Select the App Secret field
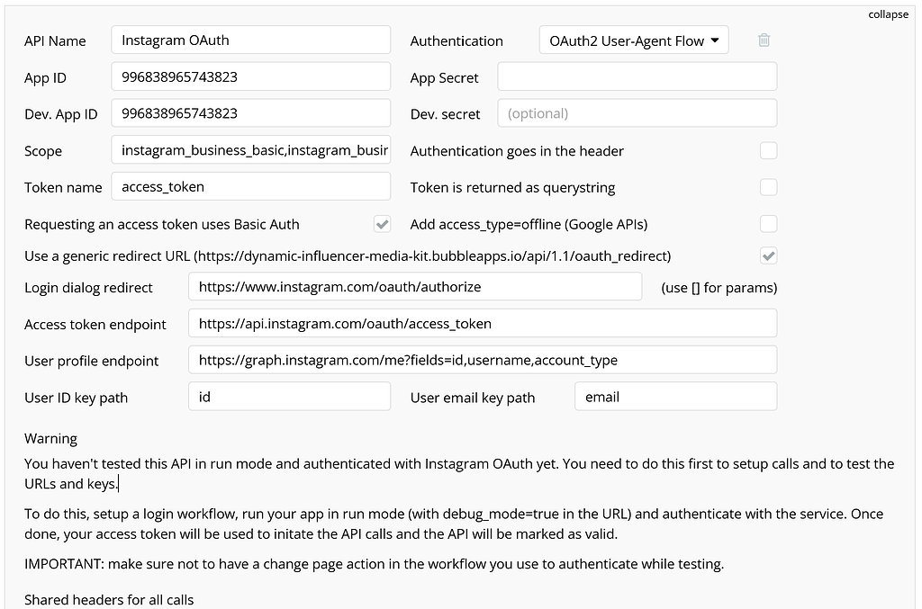Image resolution: width=922 pixels, height=609 pixels. tap(637, 76)
